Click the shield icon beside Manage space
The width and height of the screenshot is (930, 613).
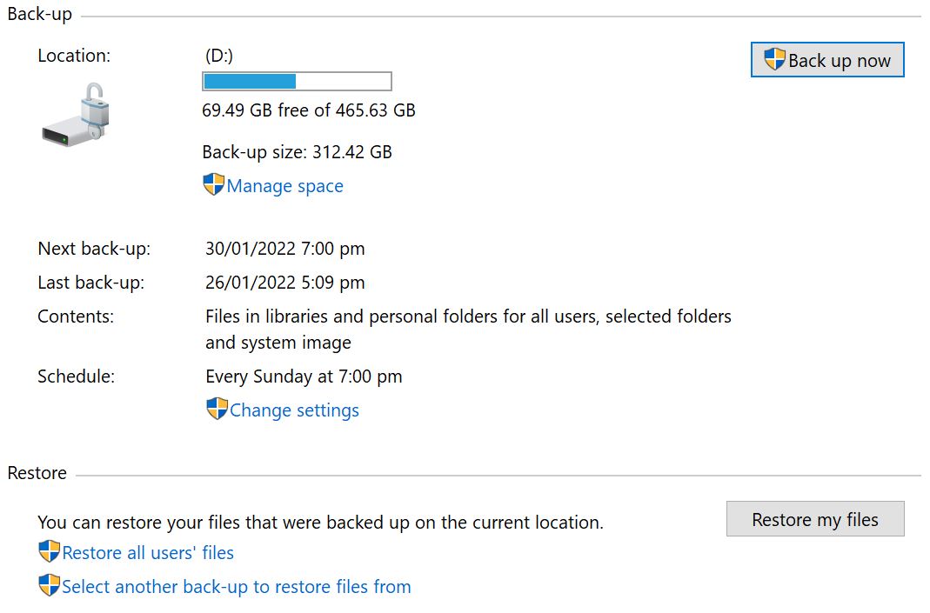(213, 185)
